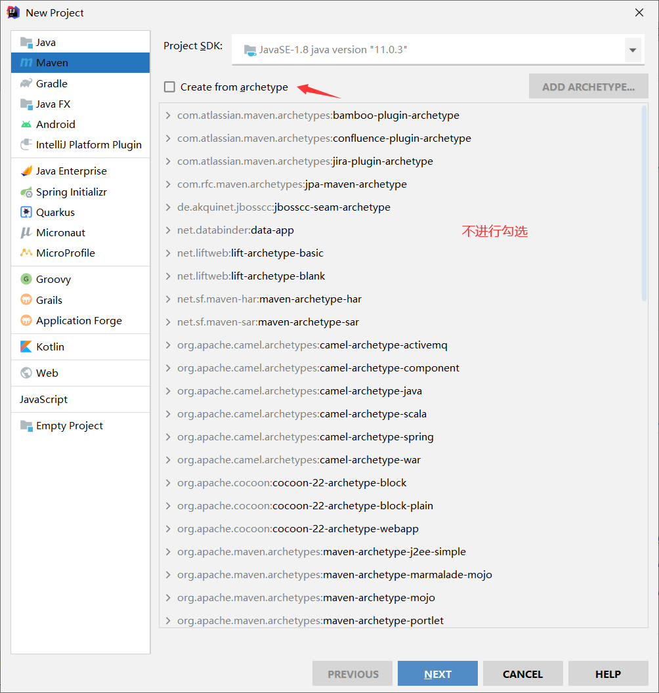Expand the jpa-maven-archetype entry

click(168, 184)
